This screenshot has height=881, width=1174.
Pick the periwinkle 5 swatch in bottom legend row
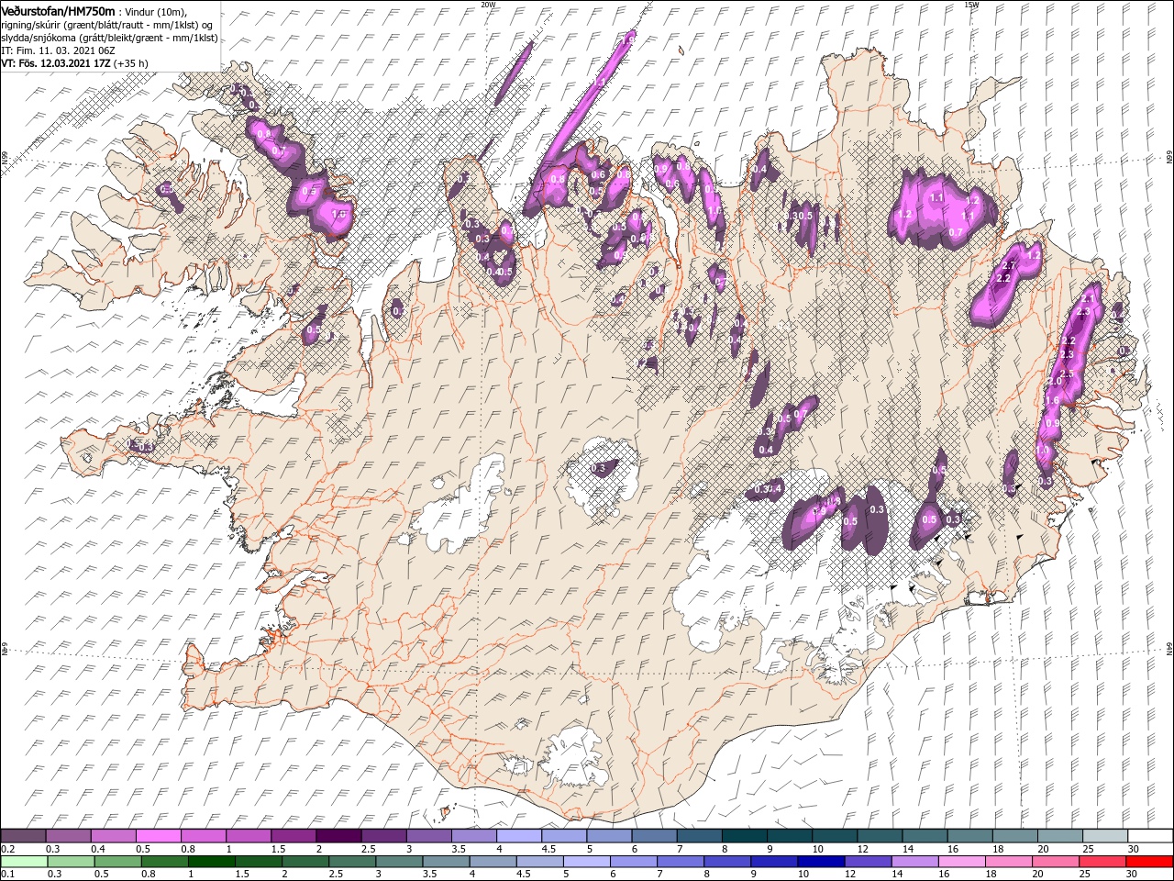[x=586, y=862]
